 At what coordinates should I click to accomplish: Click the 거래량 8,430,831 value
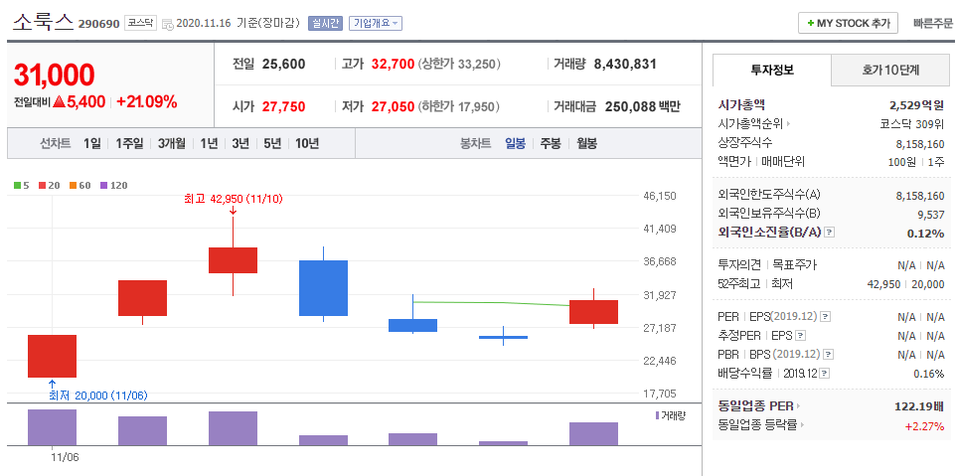point(625,64)
